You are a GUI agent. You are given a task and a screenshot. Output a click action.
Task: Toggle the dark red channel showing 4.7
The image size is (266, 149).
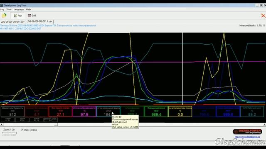37,111
